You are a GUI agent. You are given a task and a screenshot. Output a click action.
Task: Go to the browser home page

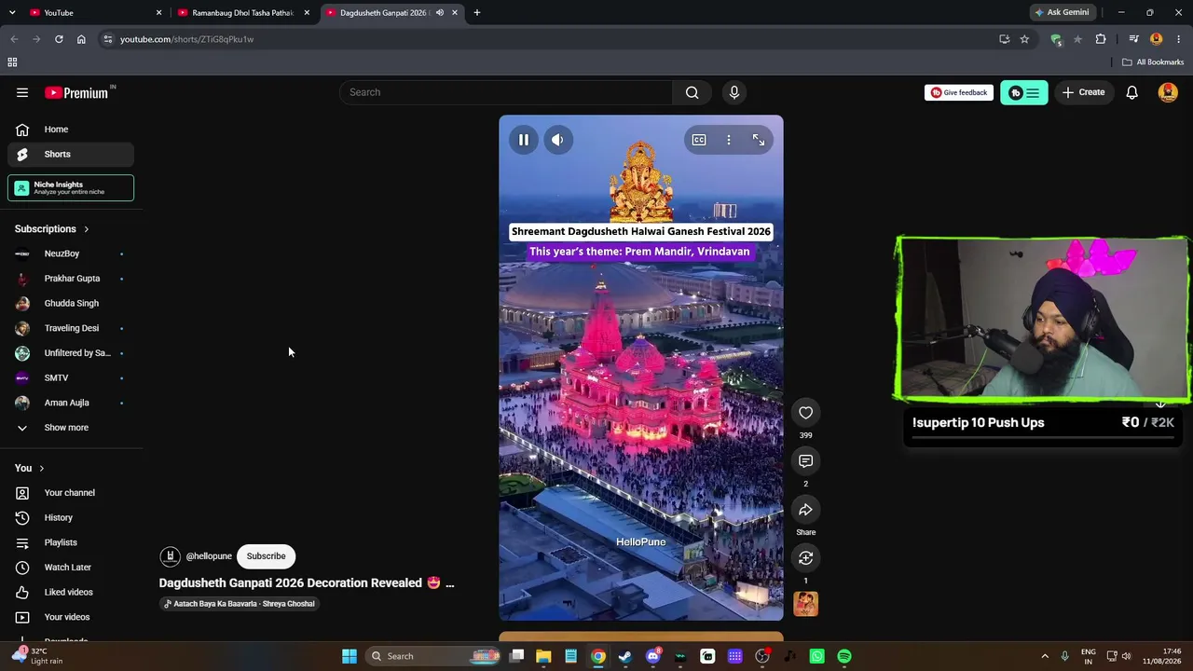pyautogui.click(x=81, y=39)
